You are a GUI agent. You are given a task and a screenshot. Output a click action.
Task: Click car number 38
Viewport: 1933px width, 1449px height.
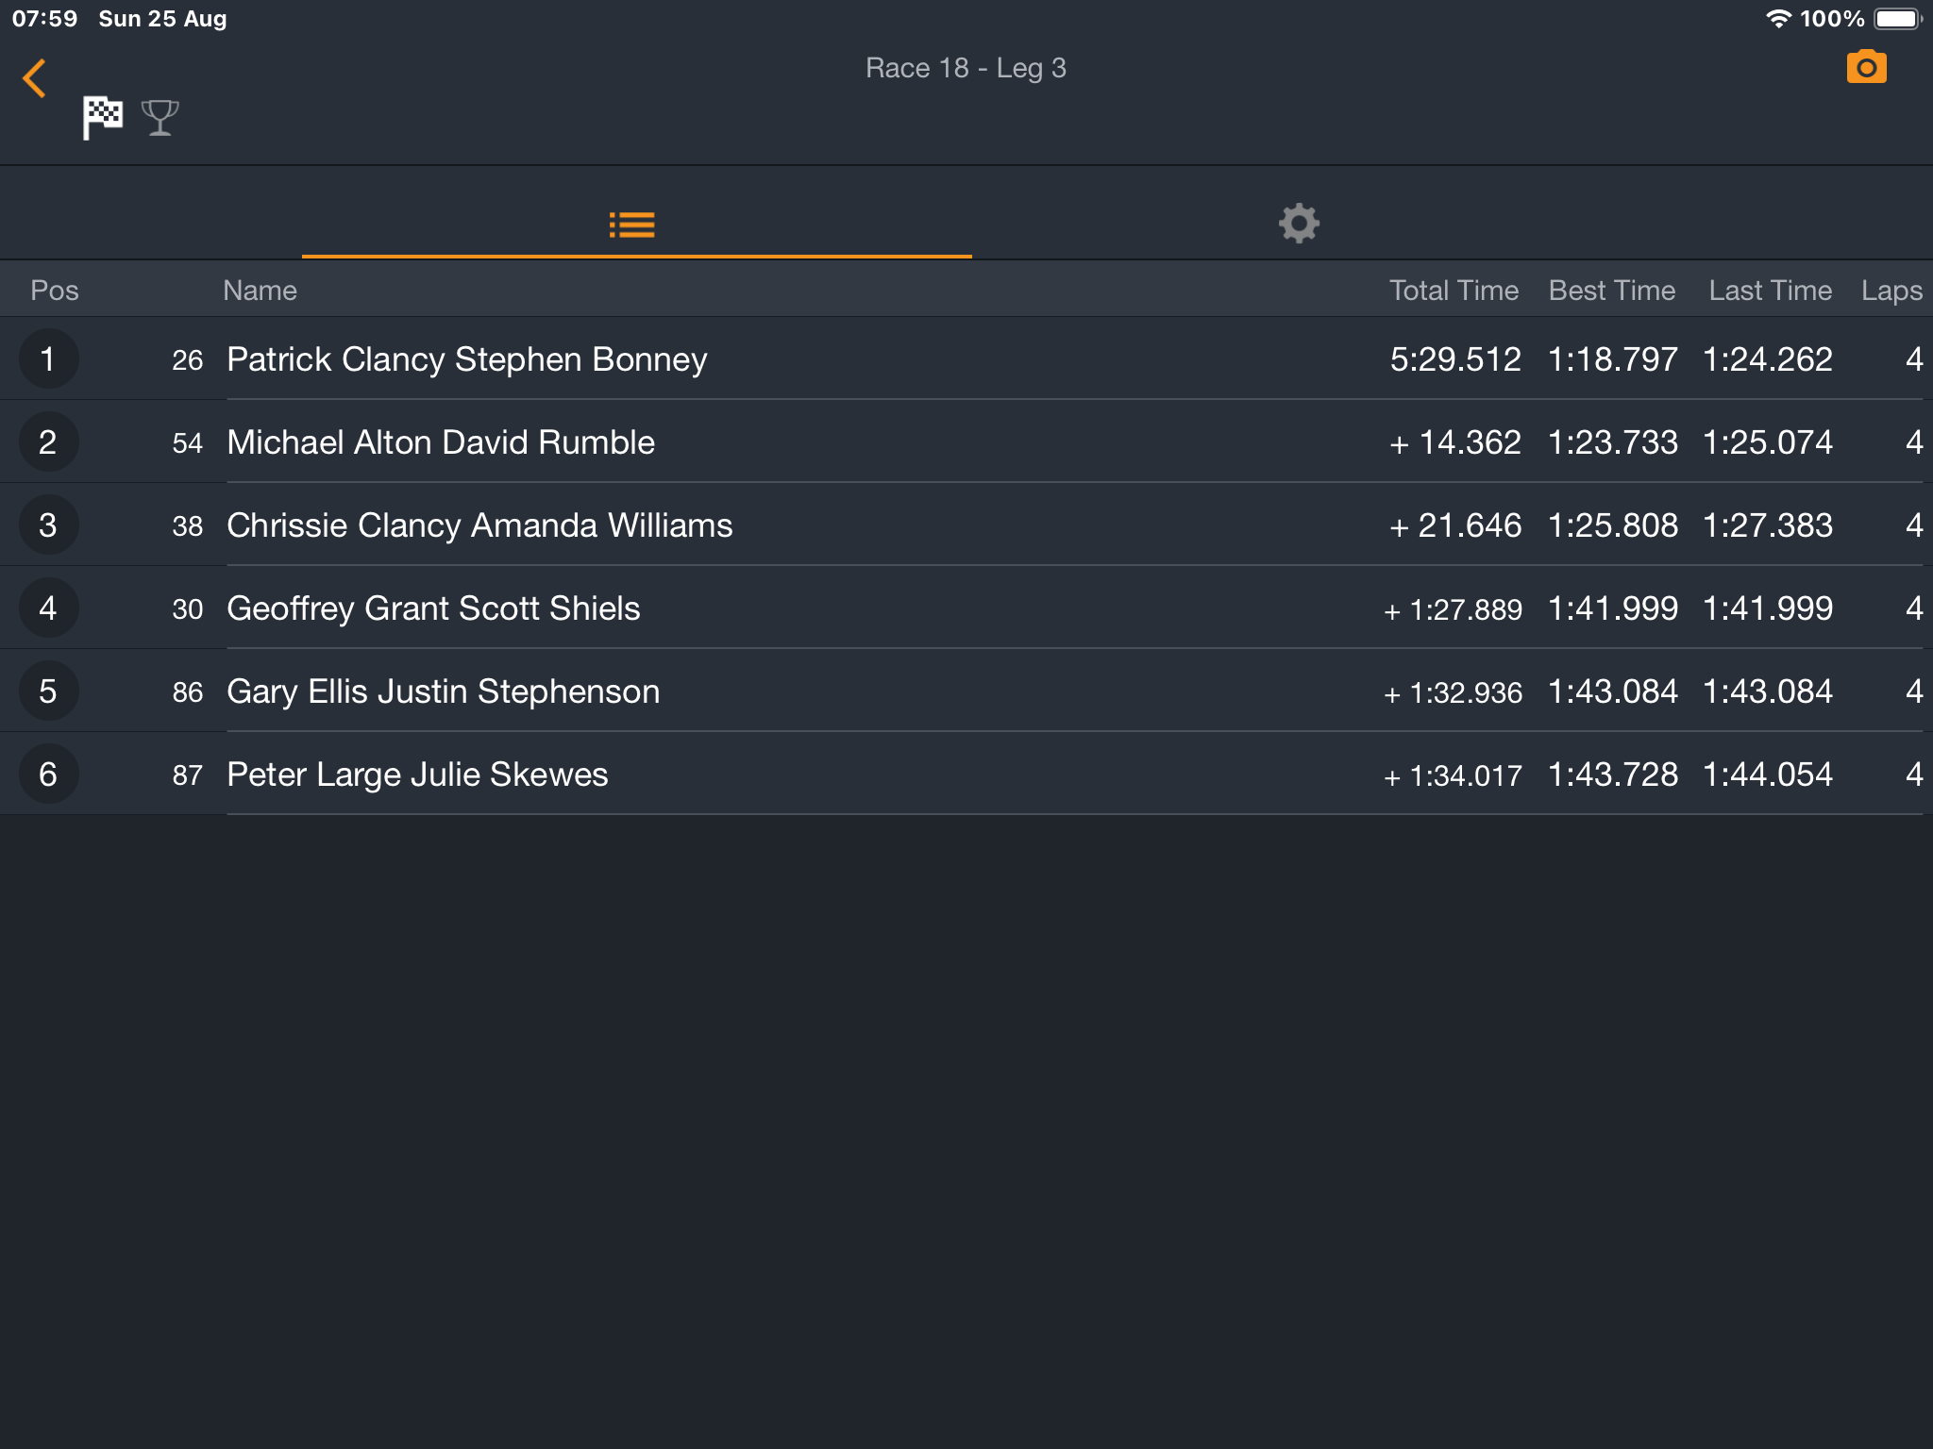tap(188, 526)
